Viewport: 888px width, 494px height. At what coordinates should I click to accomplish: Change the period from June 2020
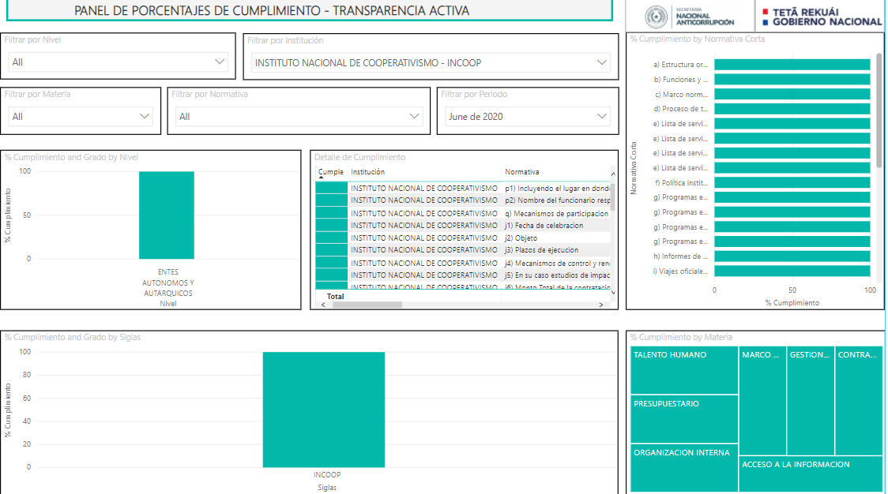coord(527,117)
